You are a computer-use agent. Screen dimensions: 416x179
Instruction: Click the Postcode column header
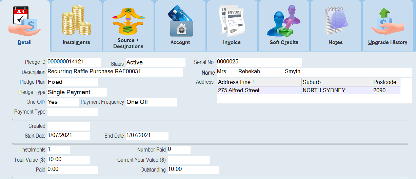(x=386, y=82)
